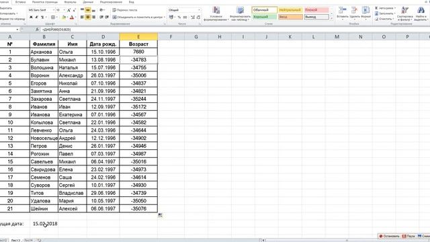The width and height of the screenshot is (430, 242).
Task: Apply the Хороший cell style
Action: point(264,17)
